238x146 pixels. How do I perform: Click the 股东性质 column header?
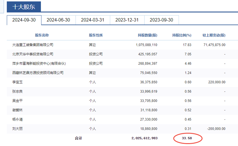(x=96, y=35)
